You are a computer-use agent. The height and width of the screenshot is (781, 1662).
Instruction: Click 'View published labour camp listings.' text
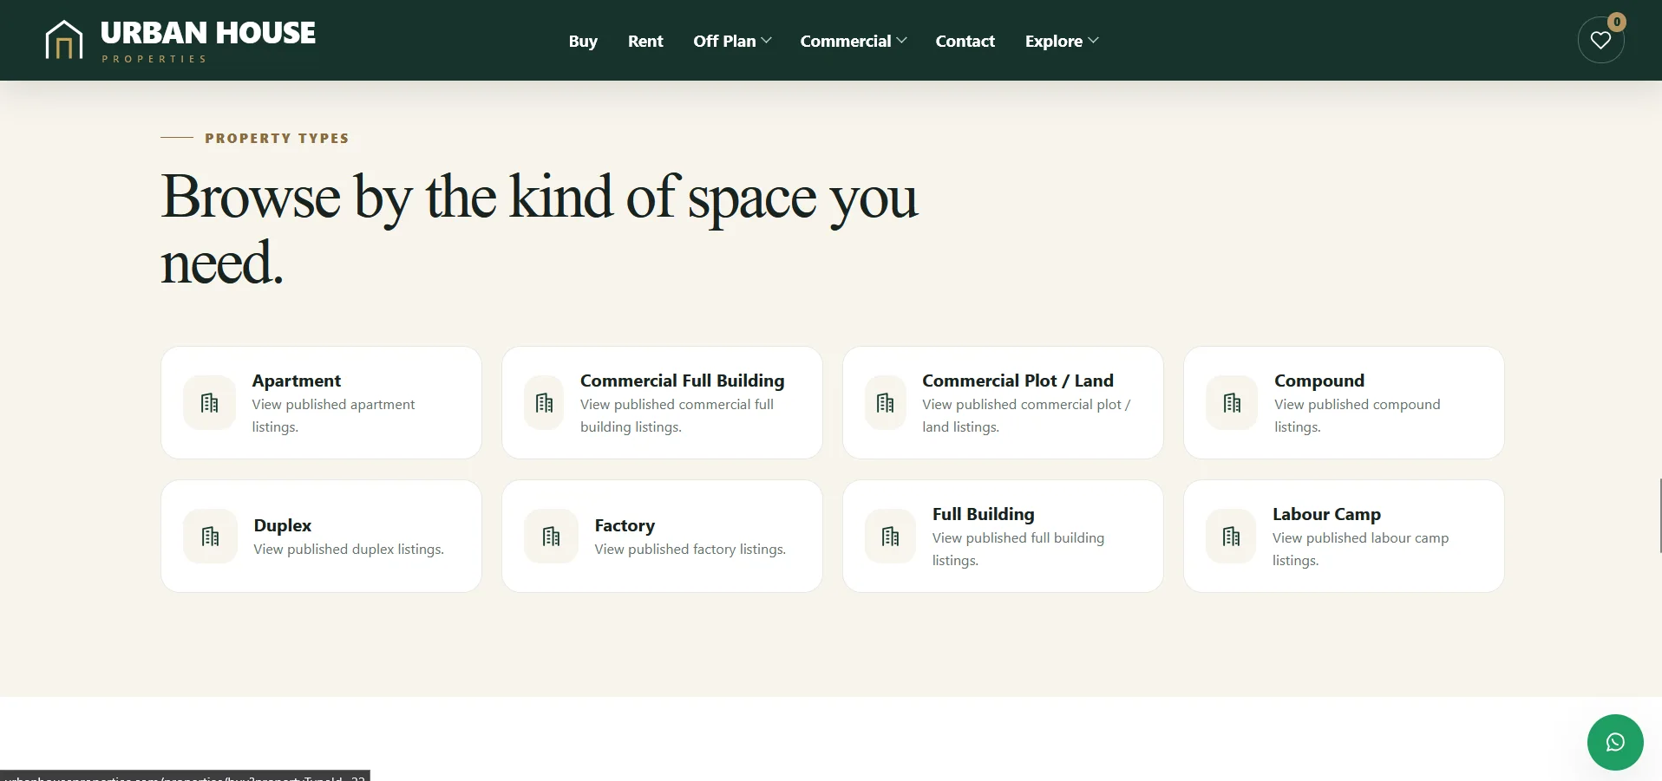(x=1360, y=549)
